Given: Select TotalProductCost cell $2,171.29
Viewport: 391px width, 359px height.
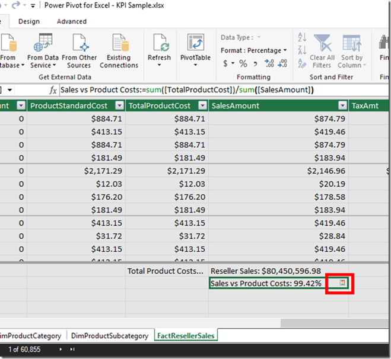Looking at the screenshot, I should pos(167,171).
